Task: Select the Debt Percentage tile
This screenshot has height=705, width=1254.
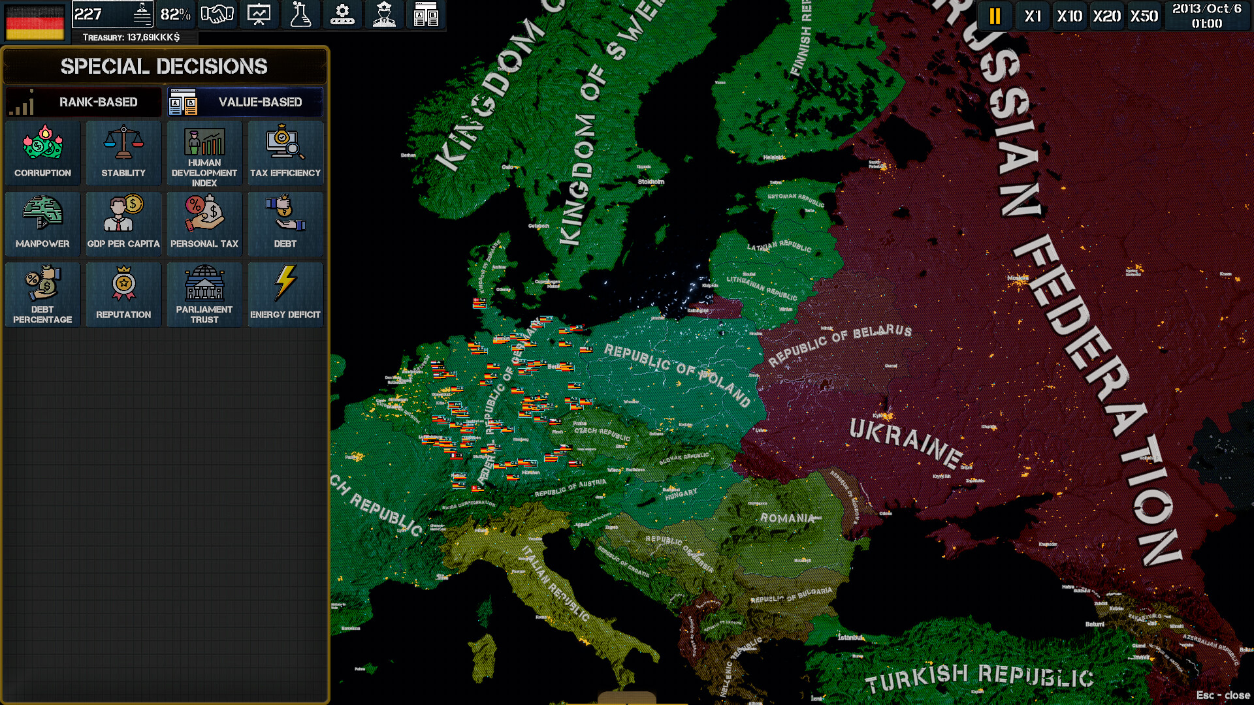Action: click(42, 294)
